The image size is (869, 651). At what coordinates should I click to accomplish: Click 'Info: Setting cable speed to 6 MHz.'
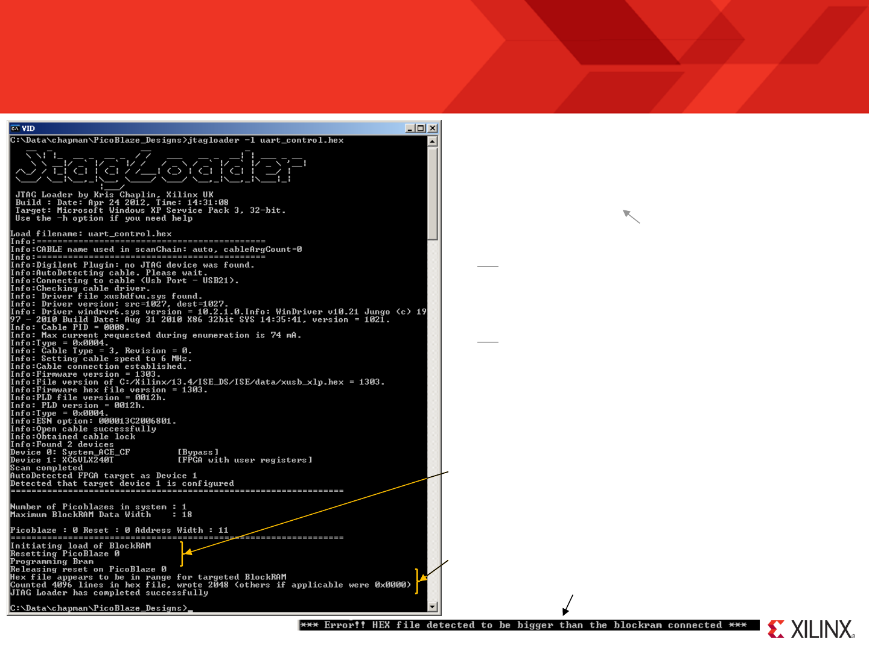(101, 359)
